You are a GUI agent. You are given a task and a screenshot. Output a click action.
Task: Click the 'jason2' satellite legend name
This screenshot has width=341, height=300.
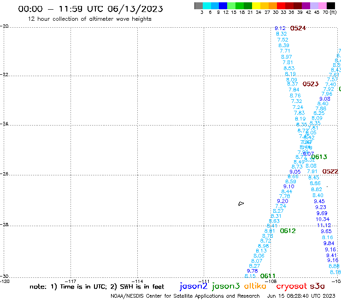click(x=194, y=286)
